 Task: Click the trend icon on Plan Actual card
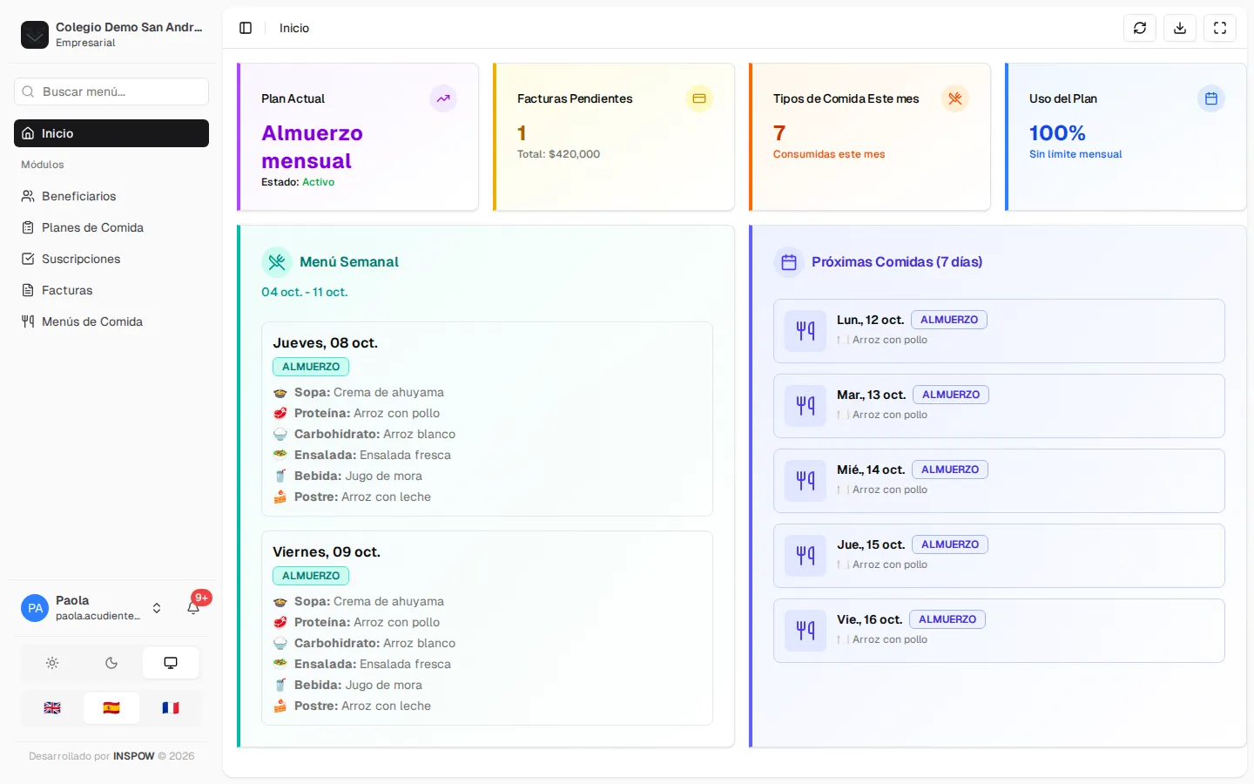[x=443, y=98]
